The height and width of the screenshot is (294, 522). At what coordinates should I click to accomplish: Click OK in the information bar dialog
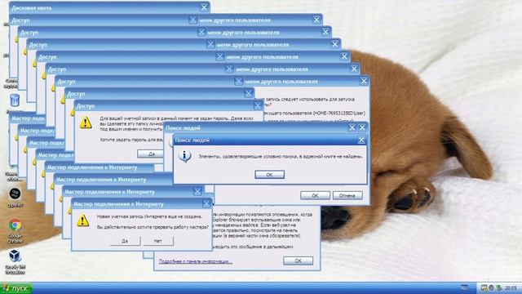[298, 261]
